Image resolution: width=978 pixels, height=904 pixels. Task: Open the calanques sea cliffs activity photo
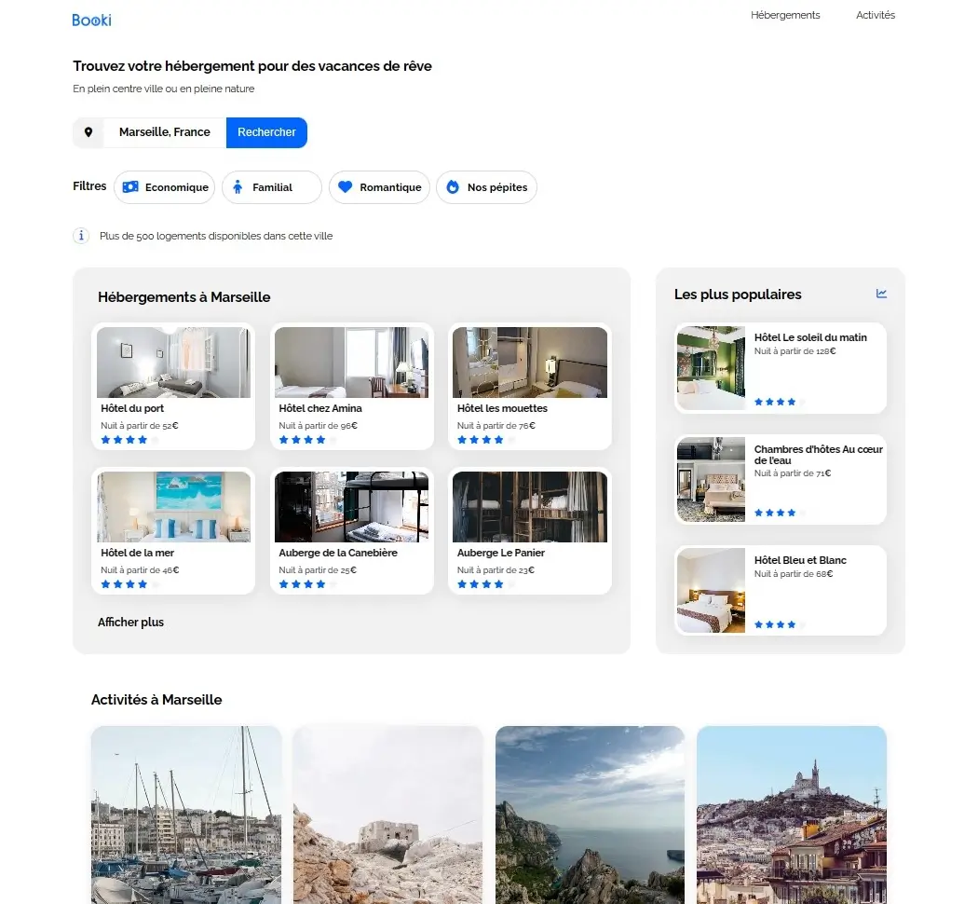590,815
